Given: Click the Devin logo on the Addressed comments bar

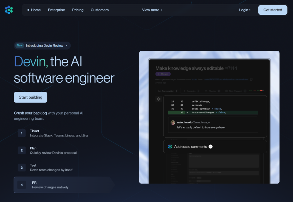Looking at the screenshot, I should (x=170, y=146).
